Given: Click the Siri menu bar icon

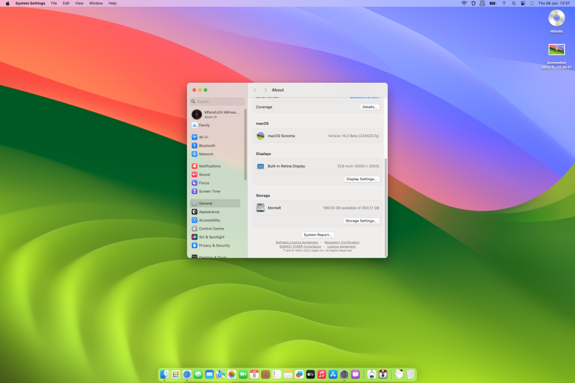Looking at the screenshot, I should click(532, 3).
